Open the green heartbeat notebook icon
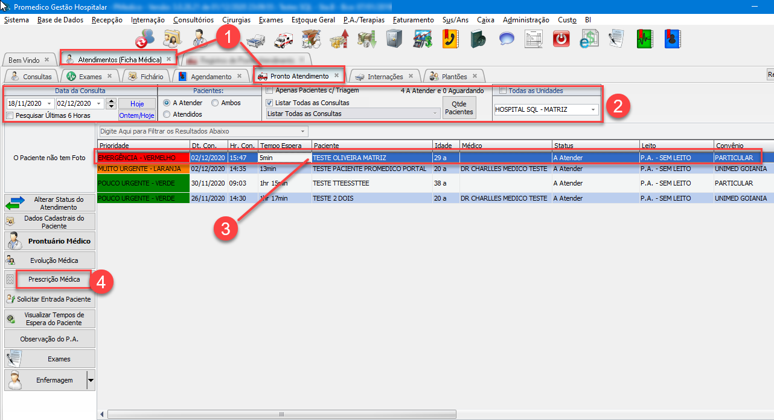This screenshot has width=774, height=420. pos(644,40)
